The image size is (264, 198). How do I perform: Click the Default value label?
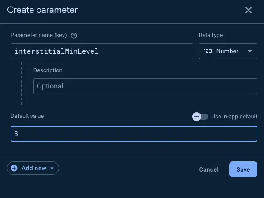27,116
